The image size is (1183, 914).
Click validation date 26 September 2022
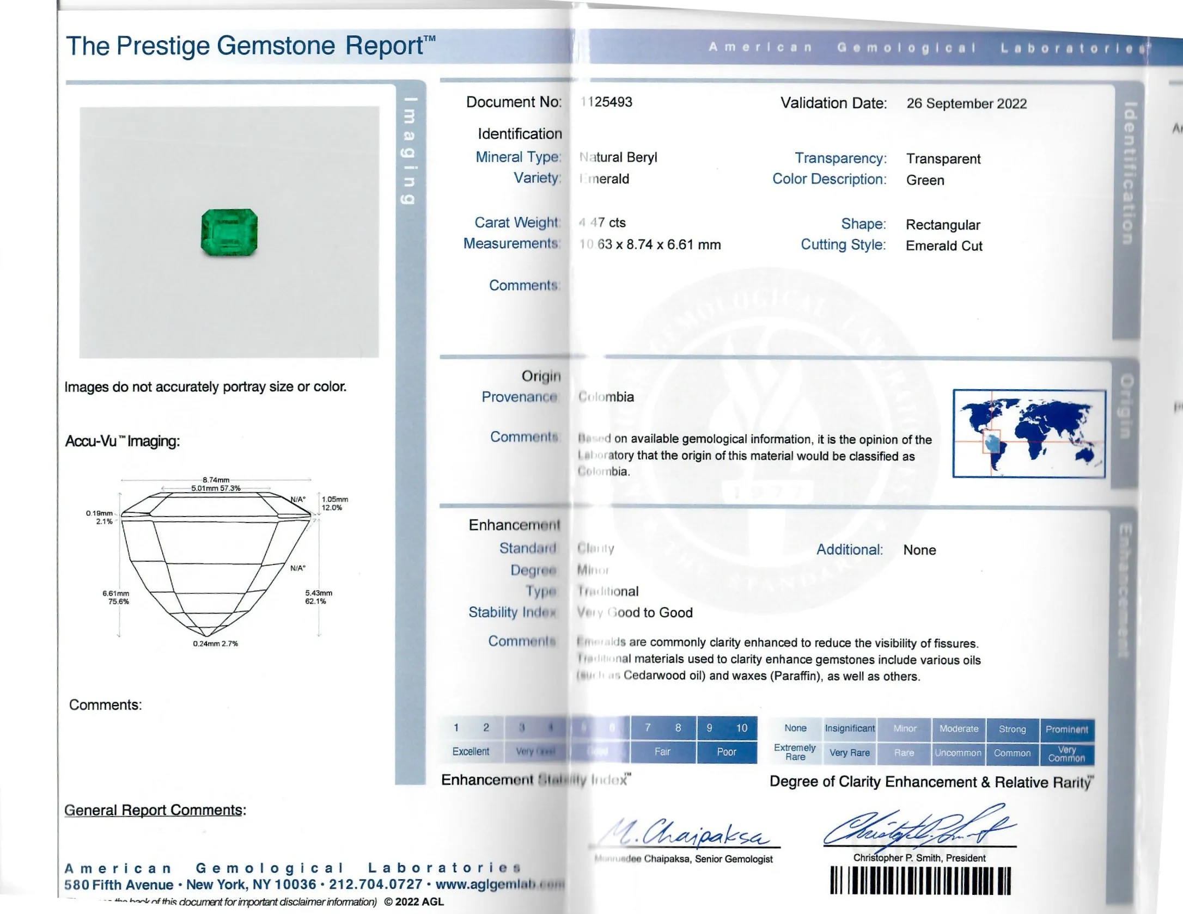966,103
